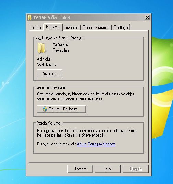Click the Paylaşılan status label
Image resolution: width=173 pixels, height=184 pixels.
[61, 50]
